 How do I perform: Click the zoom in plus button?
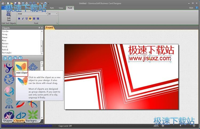(x=194, y=126)
